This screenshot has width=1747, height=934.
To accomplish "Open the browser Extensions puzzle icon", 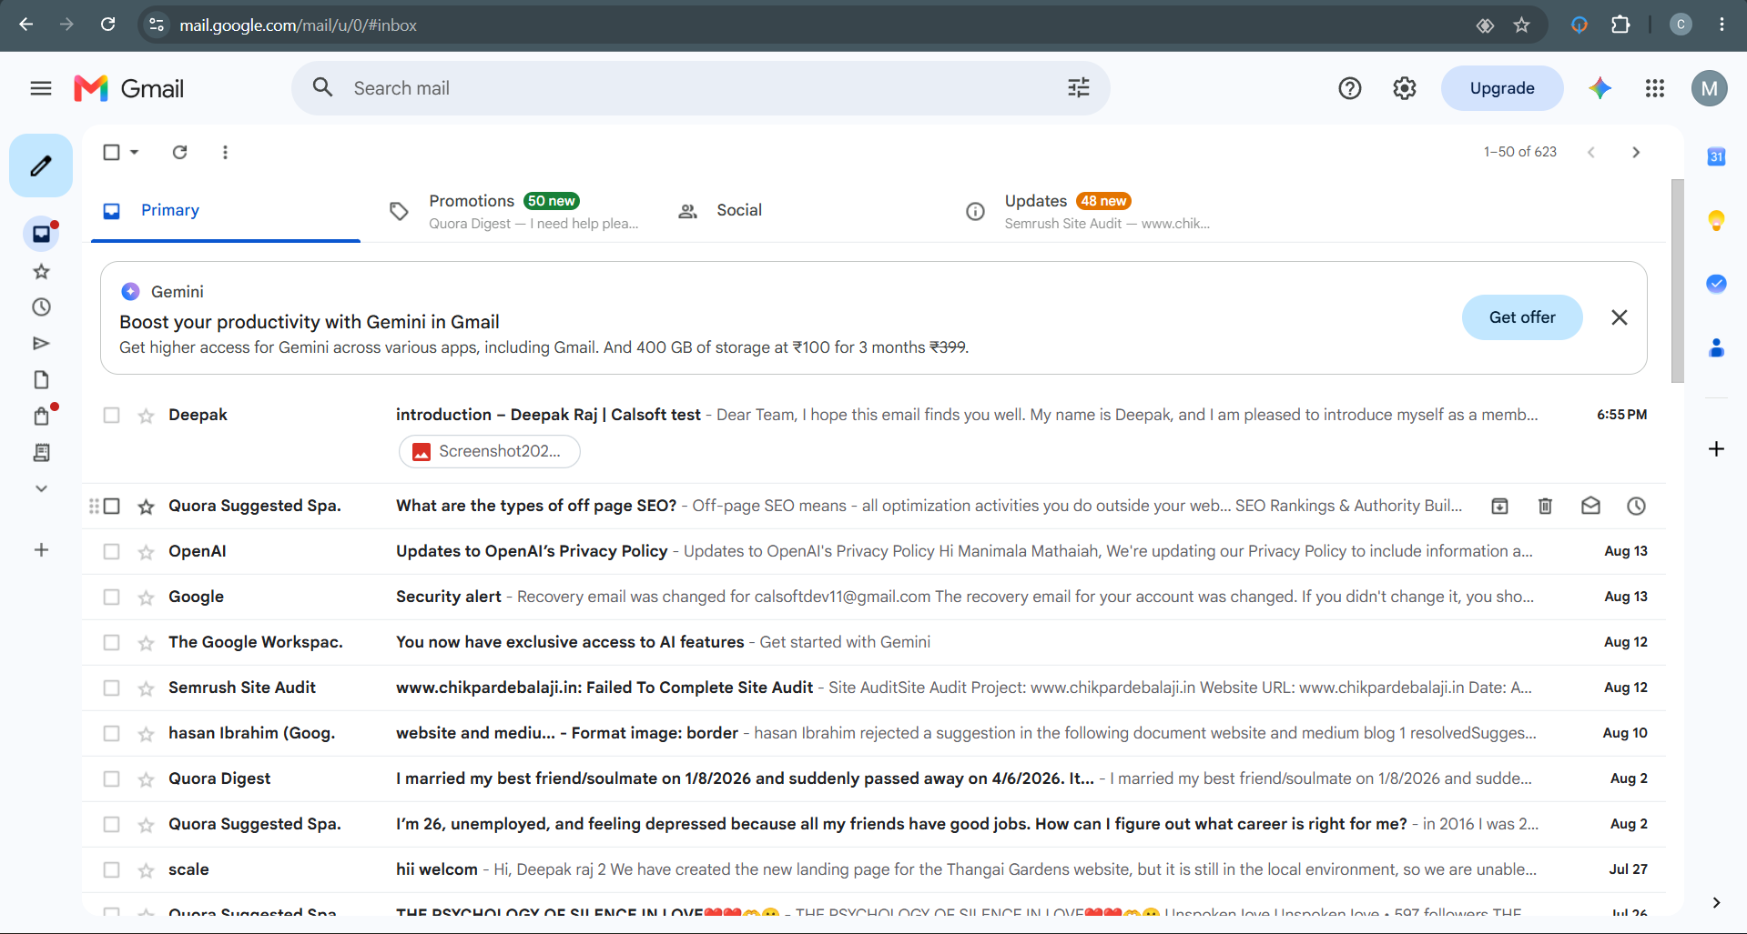I will click(1620, 25).
